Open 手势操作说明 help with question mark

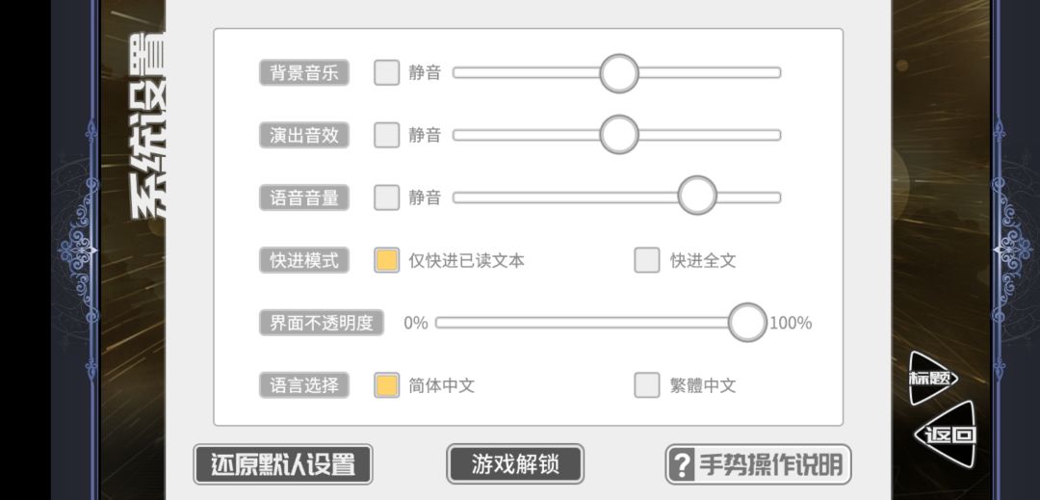tap(758, 464)
